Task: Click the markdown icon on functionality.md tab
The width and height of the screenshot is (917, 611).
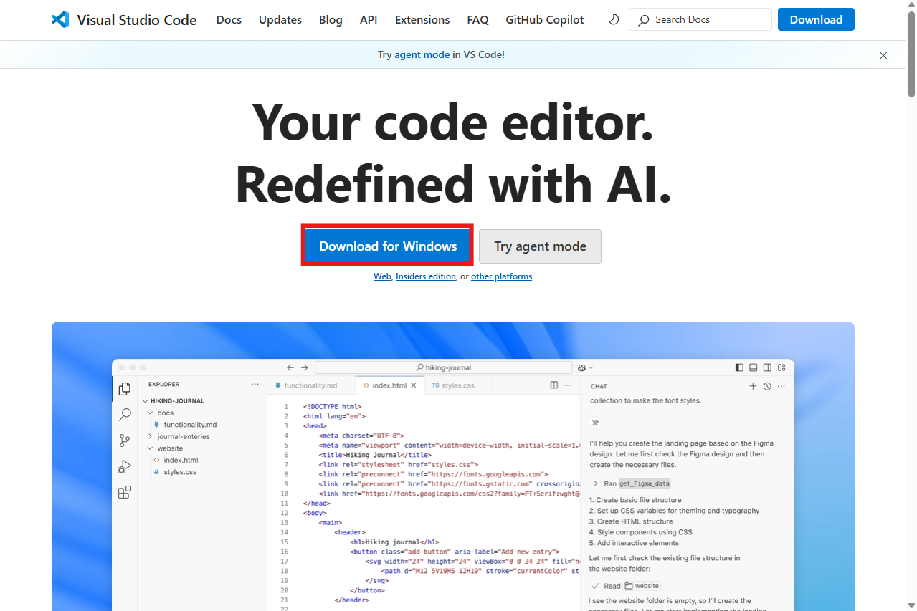Action: pyautogui.click(x=278, y=385)
